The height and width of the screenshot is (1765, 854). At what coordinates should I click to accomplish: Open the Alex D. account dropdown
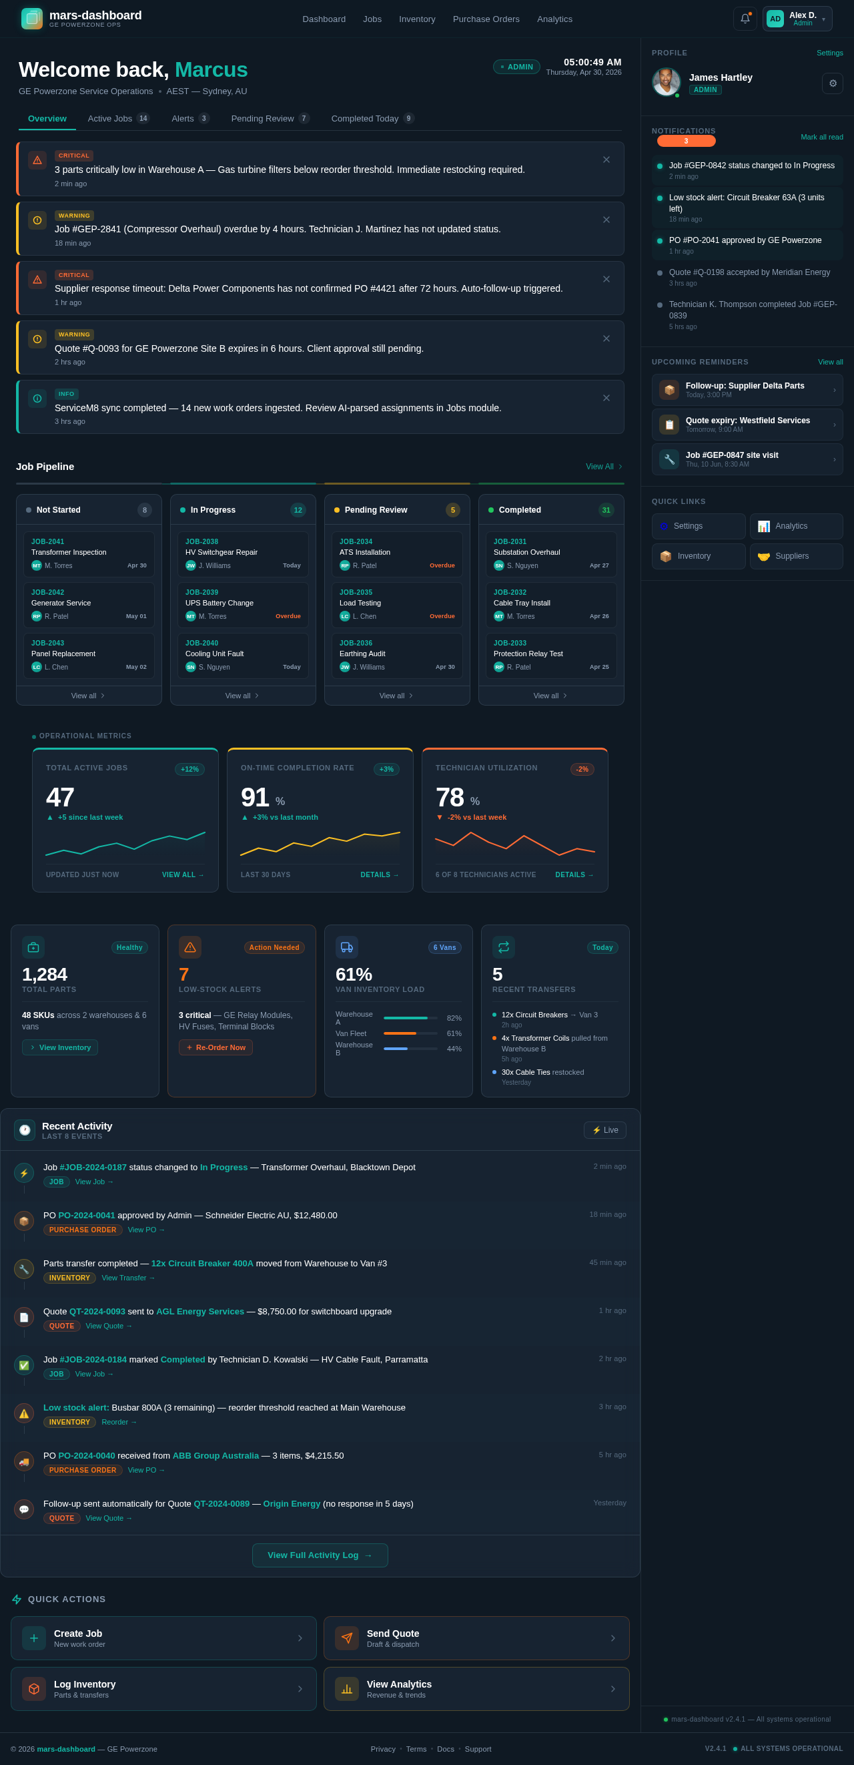click(797, 19)
